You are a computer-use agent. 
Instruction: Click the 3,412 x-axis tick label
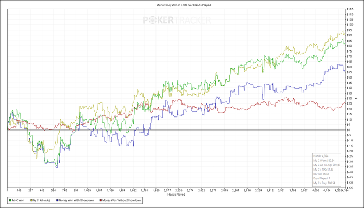pos(270,191)
